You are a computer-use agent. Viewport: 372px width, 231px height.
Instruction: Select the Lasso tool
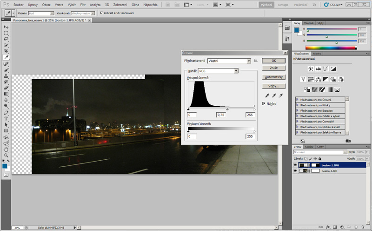7,39
